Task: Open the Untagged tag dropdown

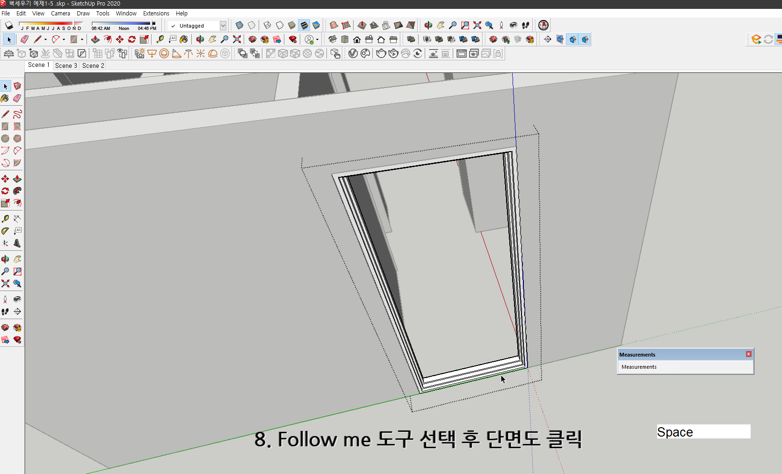Action: pyautogui.click(x=224, y=25)
